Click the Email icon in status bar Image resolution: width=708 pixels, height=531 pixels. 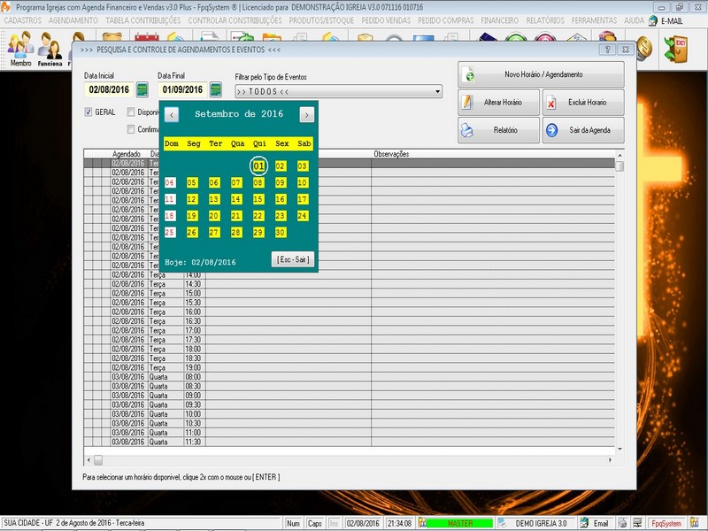pyautogui.click(x=584, y=523)
